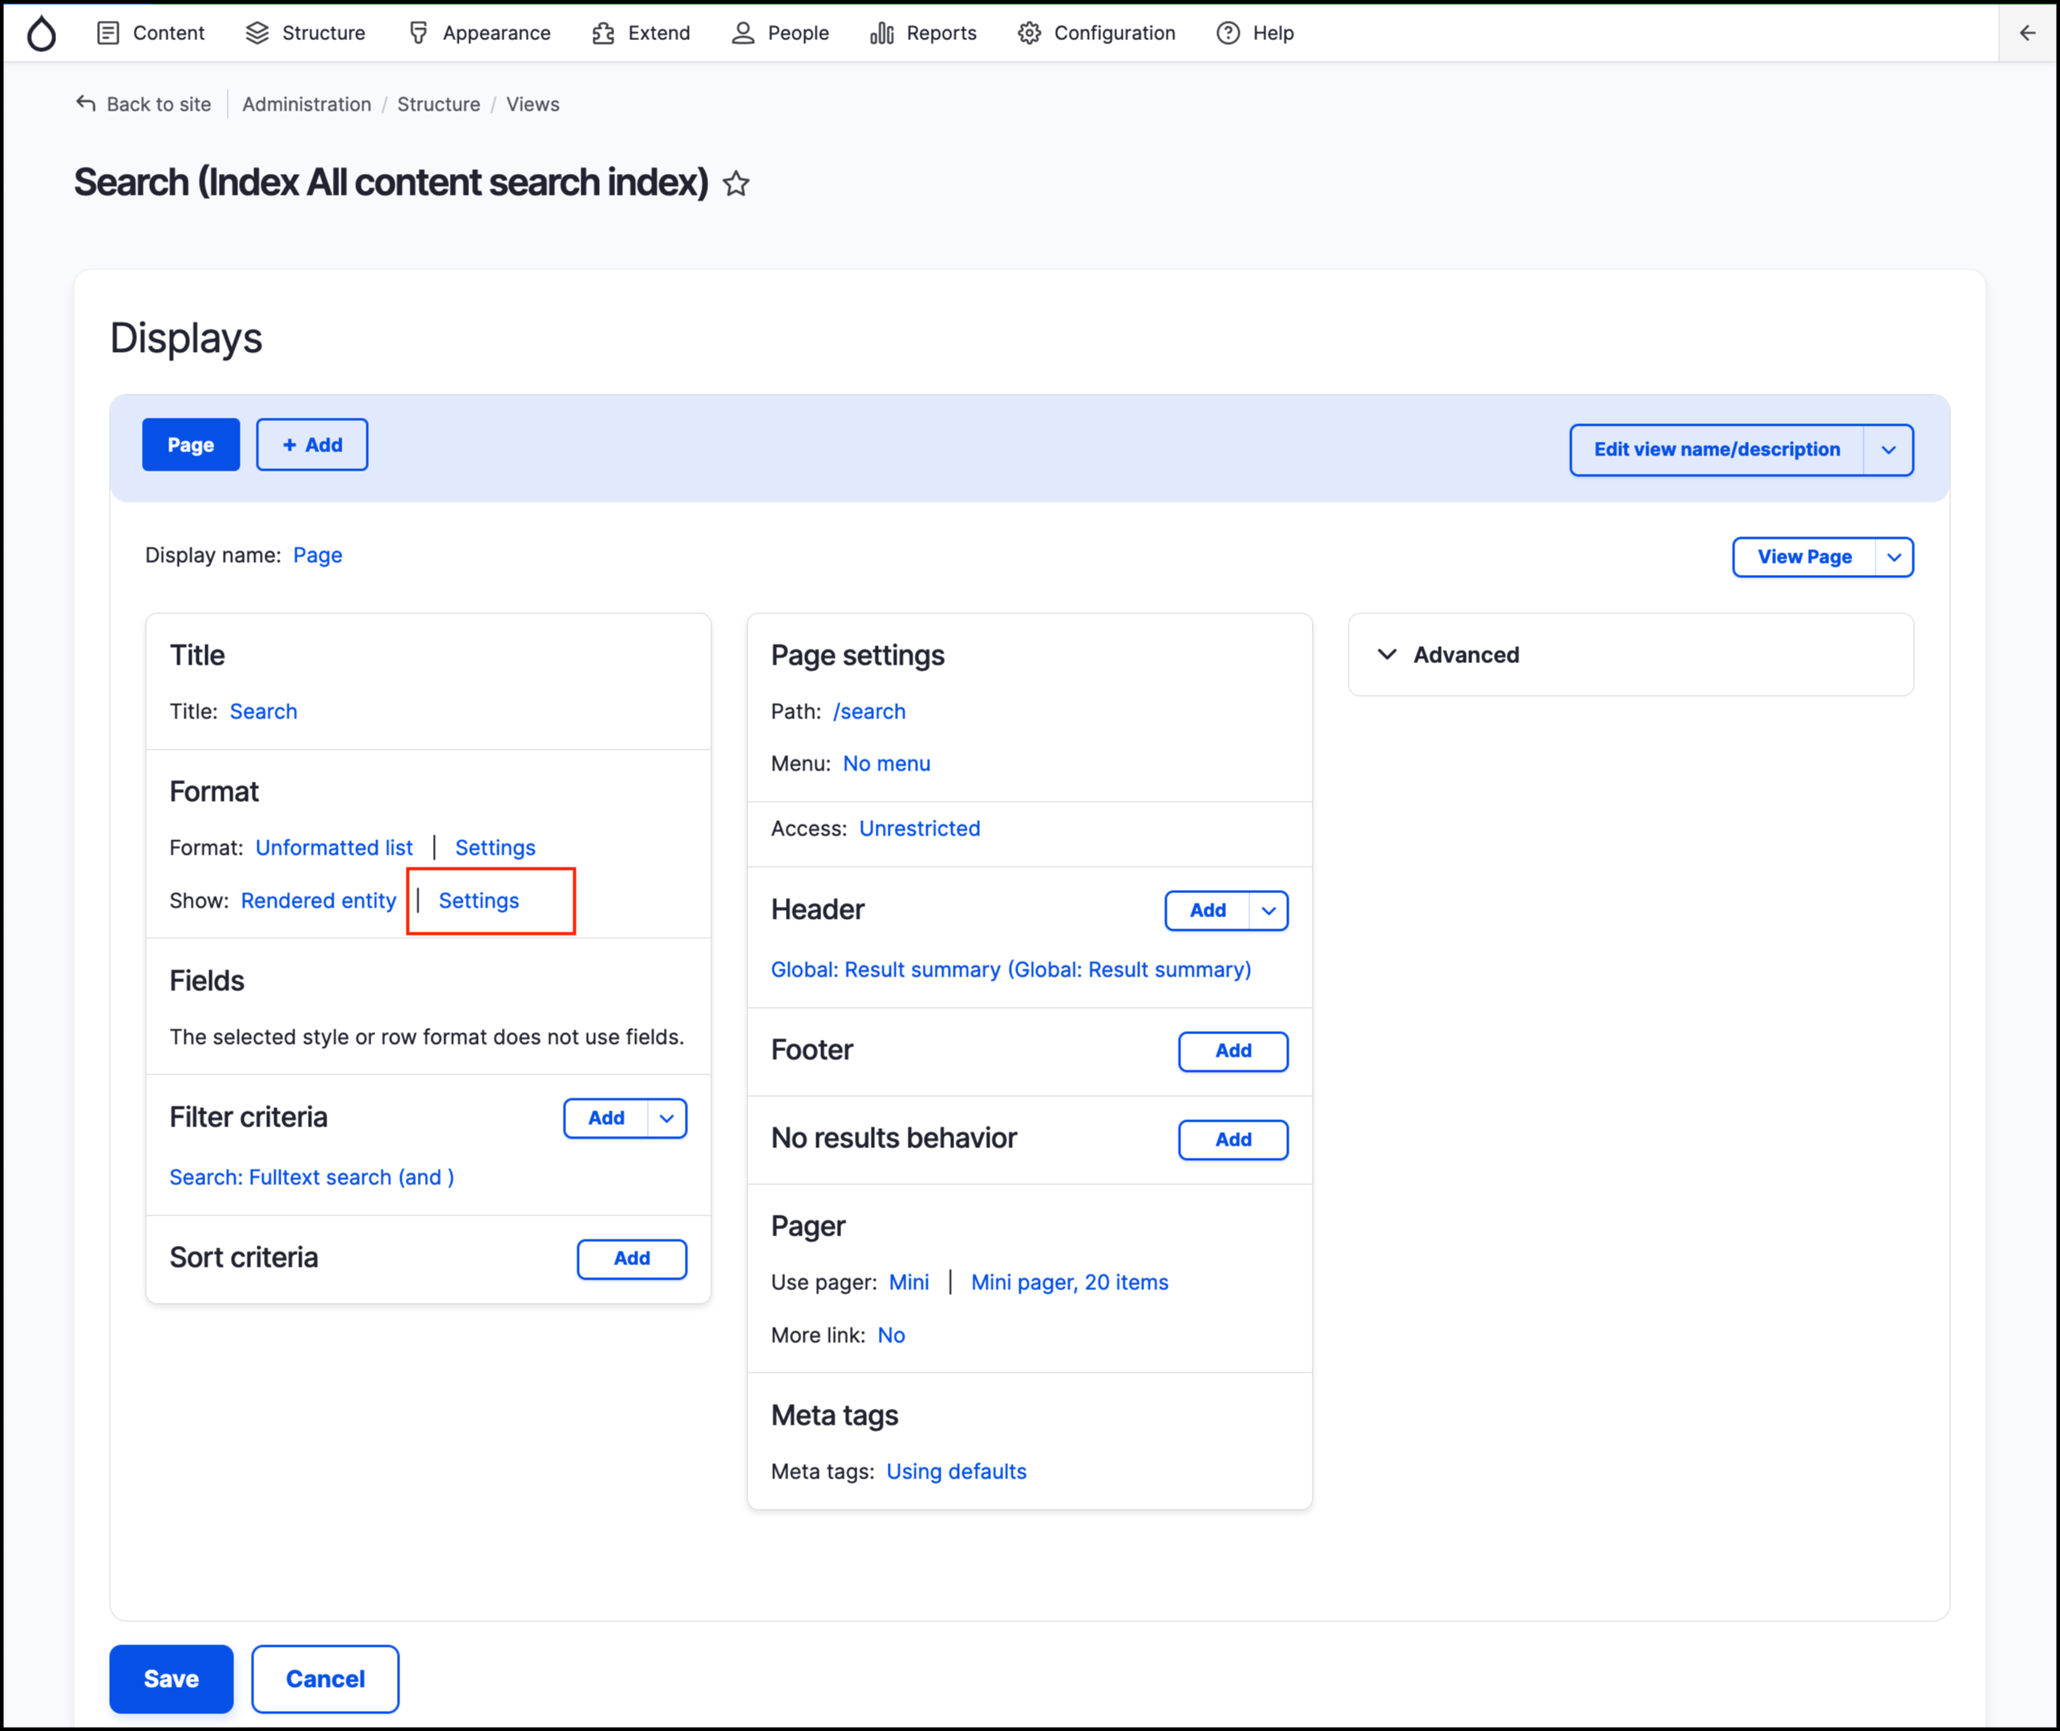This screenshot has width=2060, height=1731.
Task: Open the Edit view name/description dropdown arrow
Action: coord(1889,450)
